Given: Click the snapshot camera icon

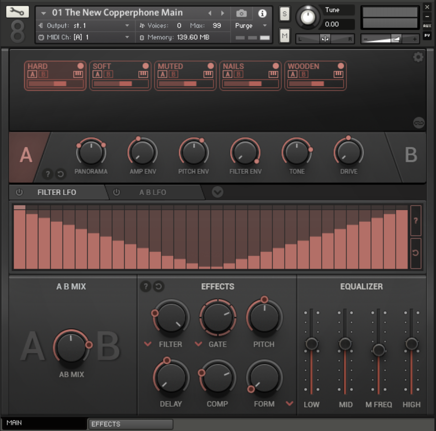Looking at the screenshot, I should (x=242, y=13).
